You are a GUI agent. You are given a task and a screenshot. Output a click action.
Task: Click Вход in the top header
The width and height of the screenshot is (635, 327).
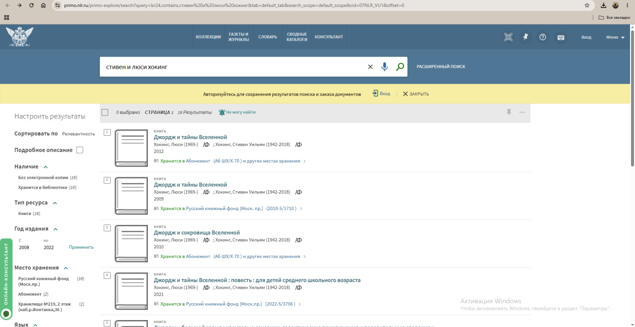586,37
